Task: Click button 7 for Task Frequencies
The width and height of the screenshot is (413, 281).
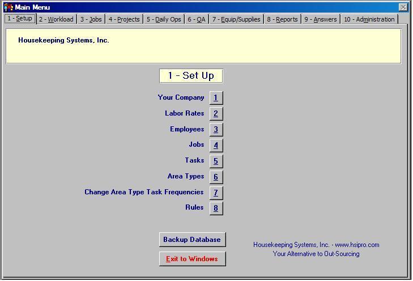Action: point(216,193)
